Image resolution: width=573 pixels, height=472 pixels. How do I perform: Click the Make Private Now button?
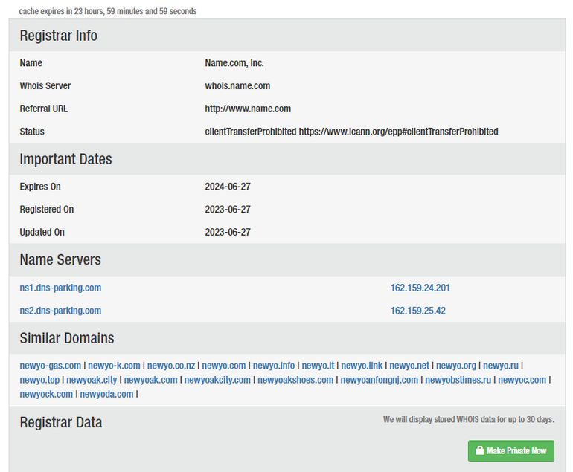coord(510,450)
